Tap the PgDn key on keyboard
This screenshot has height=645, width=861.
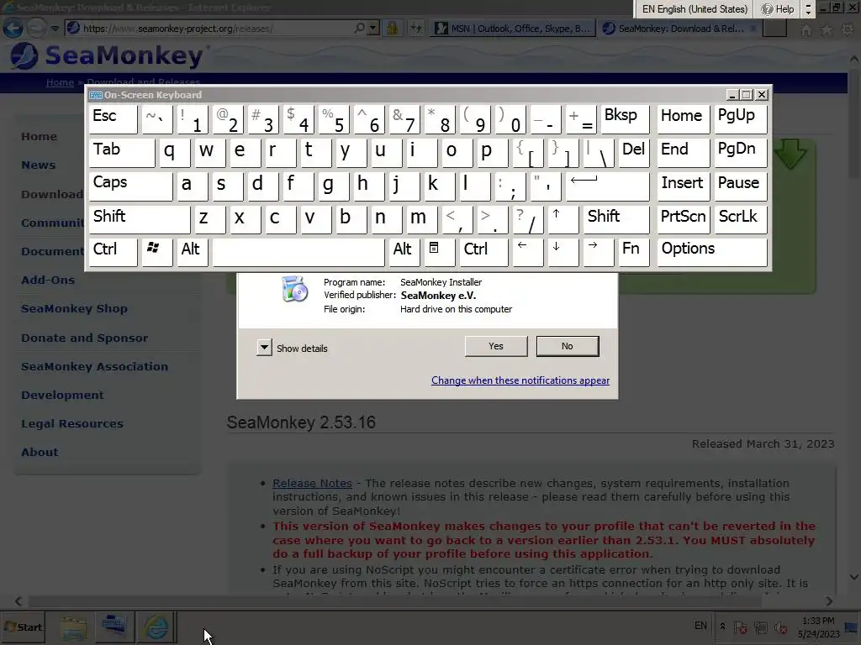[740, 153]
